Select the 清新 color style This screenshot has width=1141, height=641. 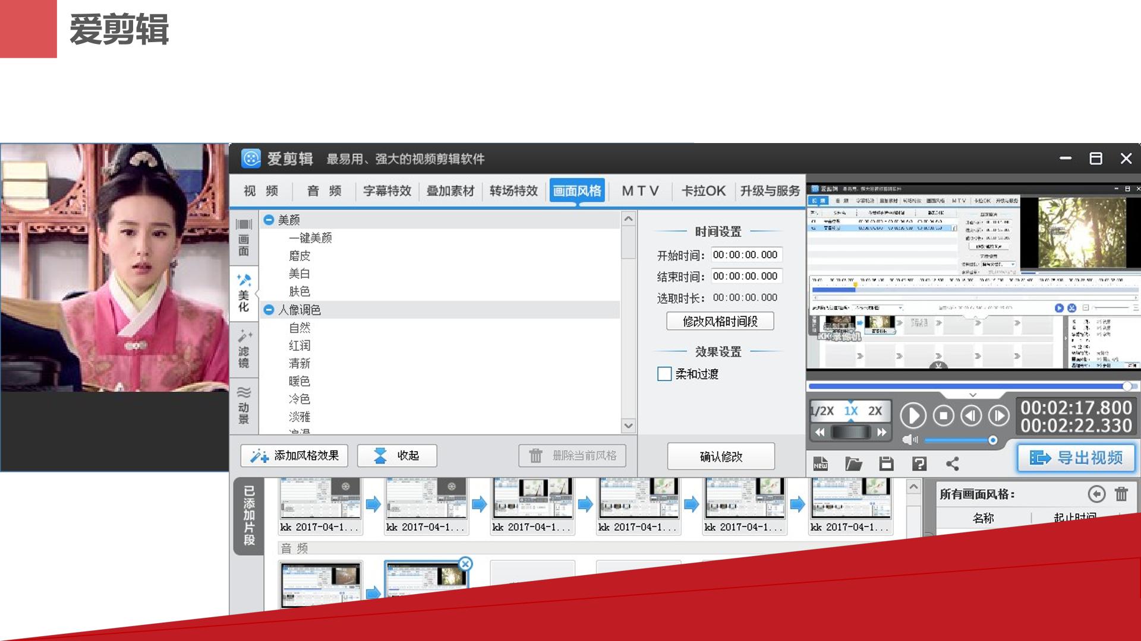click(x=300, y=363)
